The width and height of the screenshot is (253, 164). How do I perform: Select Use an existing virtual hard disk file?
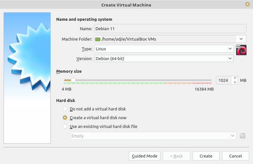coord(65,126)
